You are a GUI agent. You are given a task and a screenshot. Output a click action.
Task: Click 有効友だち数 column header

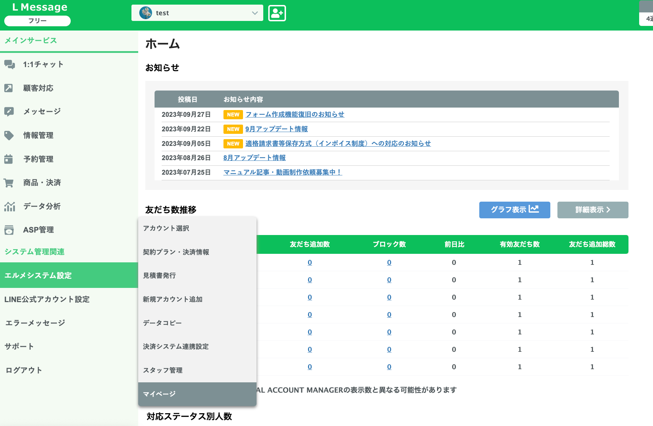pyautogui.click(x=520, y=244)
